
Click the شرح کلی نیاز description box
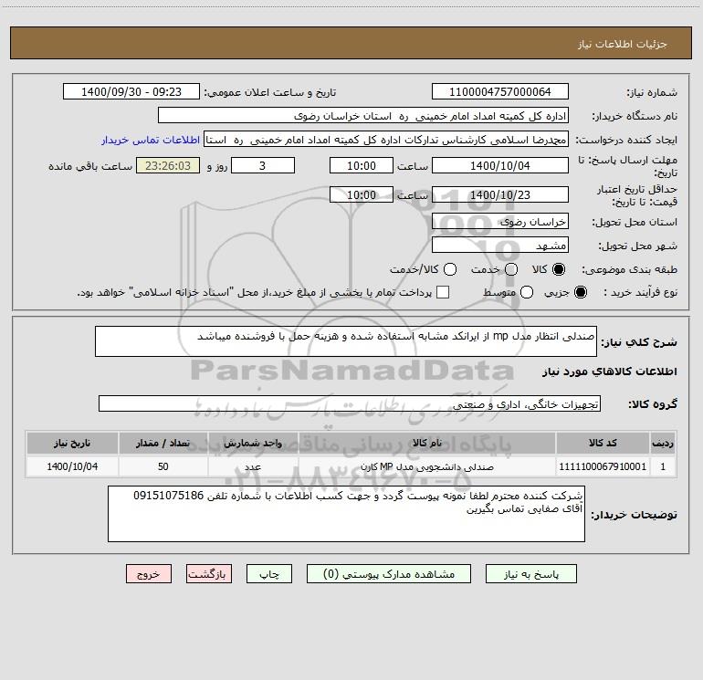pyautogui.click(x=346, y=341)
